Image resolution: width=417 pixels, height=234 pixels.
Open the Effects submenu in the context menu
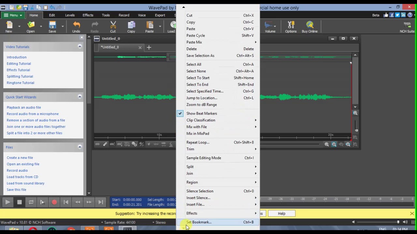coord(218,214)
